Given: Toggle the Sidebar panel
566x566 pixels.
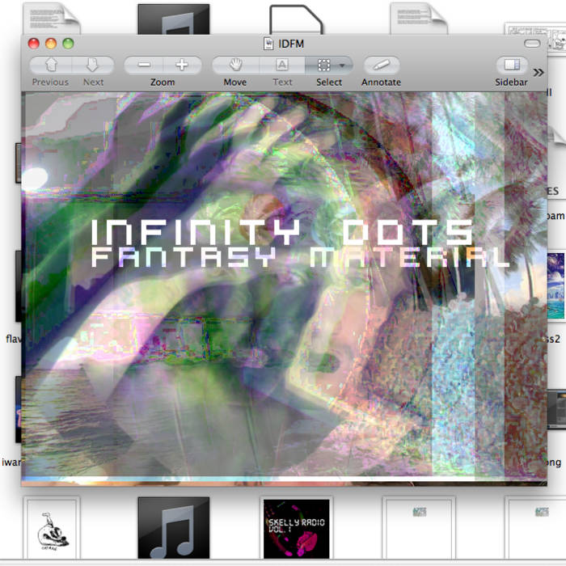Looking at the screenshot, I should tap(511, 65).
